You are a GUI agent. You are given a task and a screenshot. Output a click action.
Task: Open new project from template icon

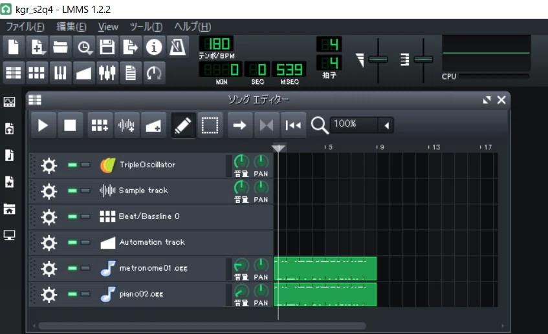[37, 47]
